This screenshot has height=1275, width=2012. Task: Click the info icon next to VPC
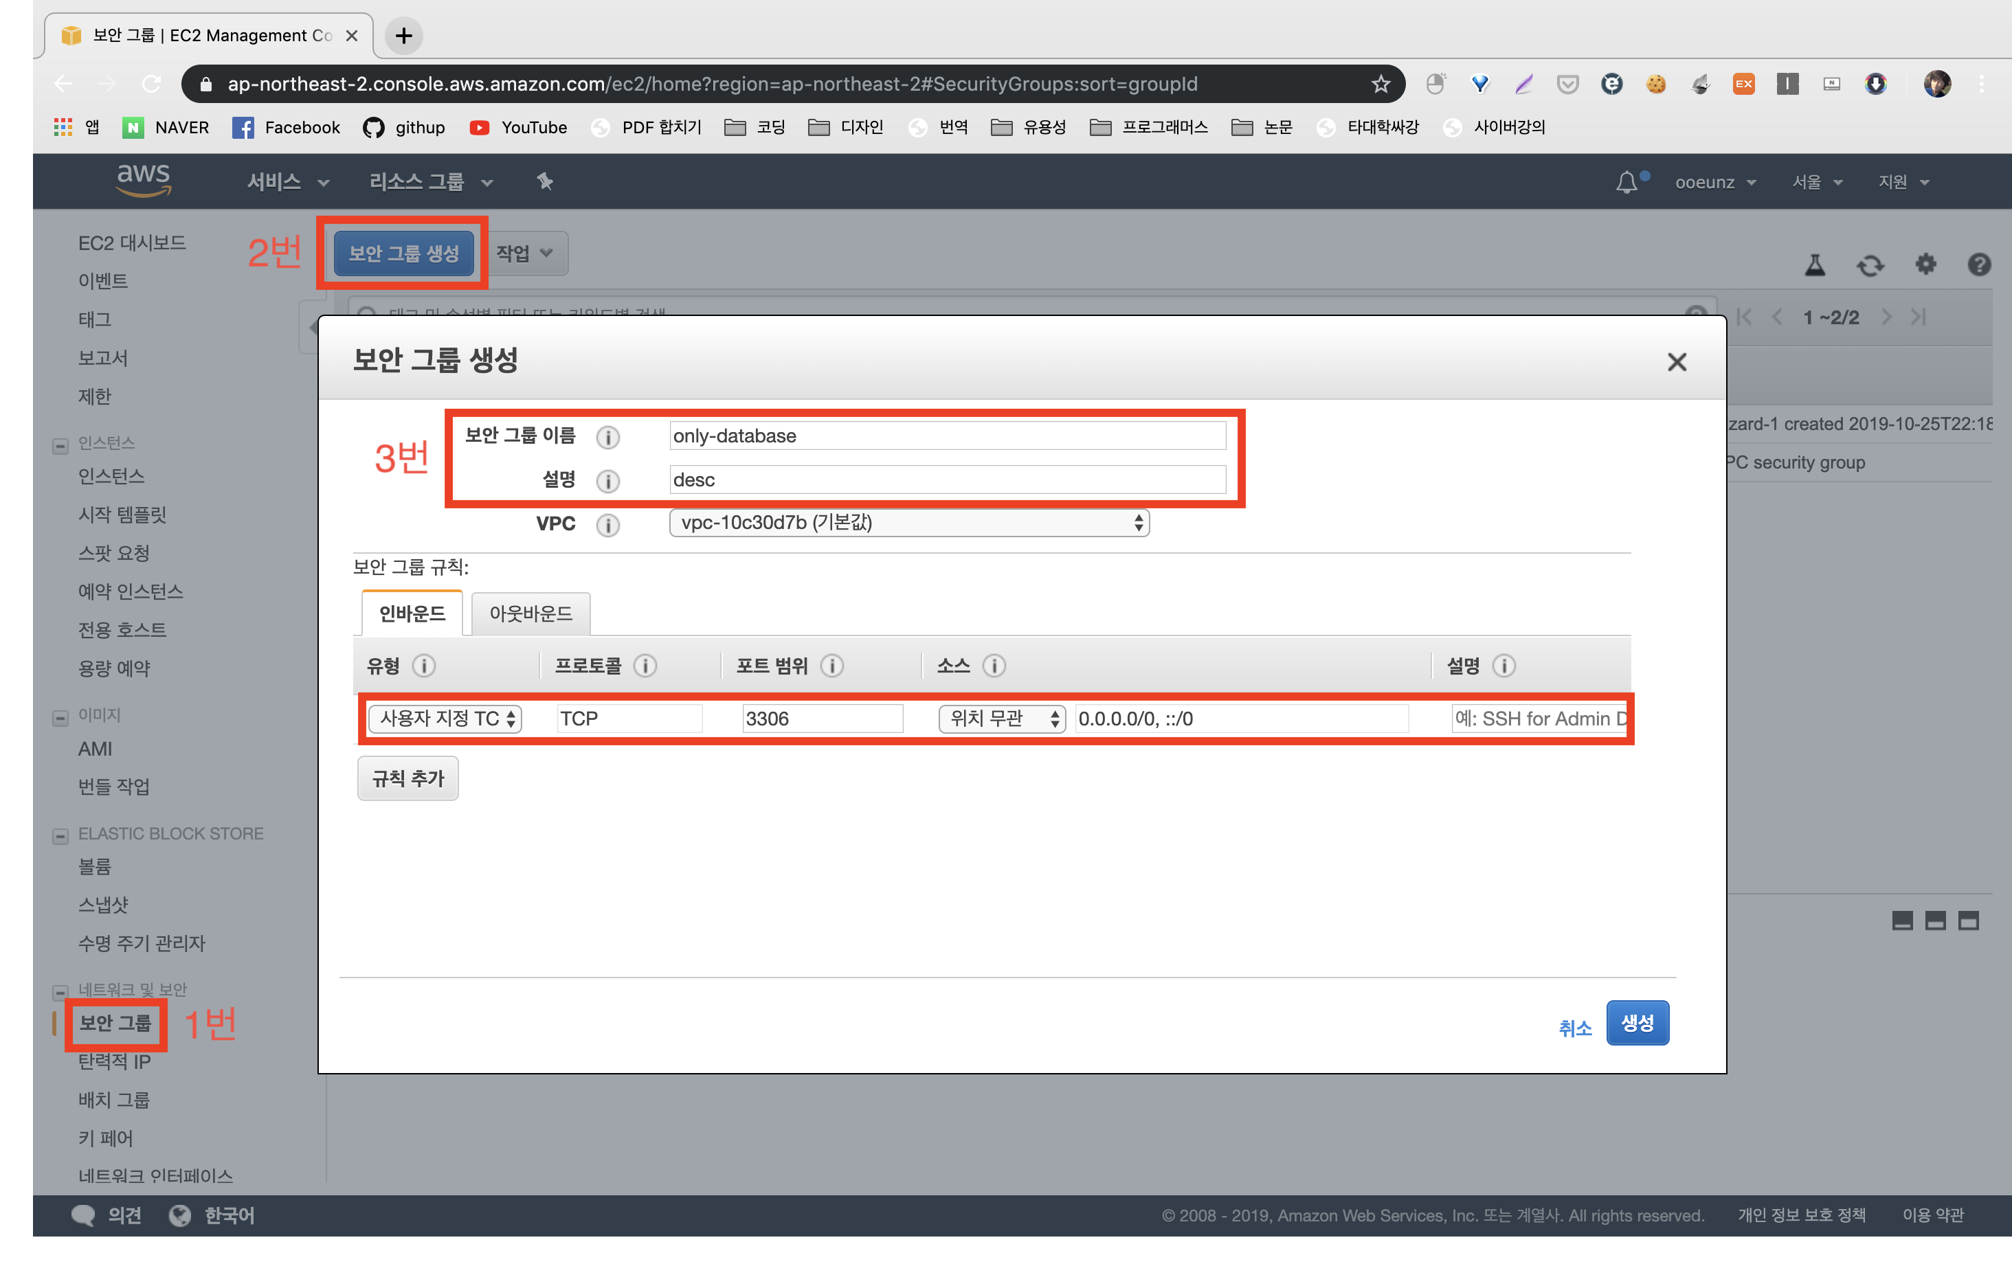tap(607, 525)
